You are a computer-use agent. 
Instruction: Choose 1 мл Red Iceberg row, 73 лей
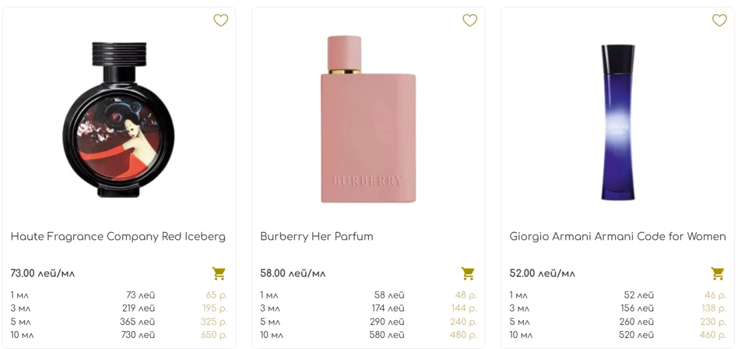119,295
